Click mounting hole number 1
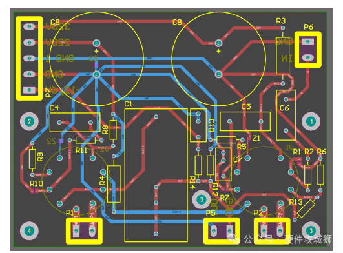This screenshot has width=343, height=253. [x=311, y=121]
